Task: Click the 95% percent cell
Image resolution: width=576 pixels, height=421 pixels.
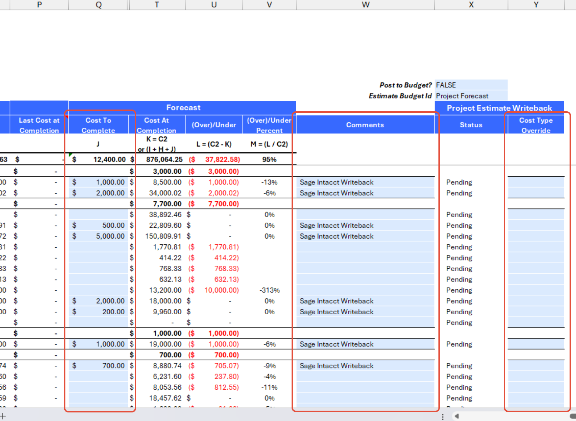Action: point(269,159)
